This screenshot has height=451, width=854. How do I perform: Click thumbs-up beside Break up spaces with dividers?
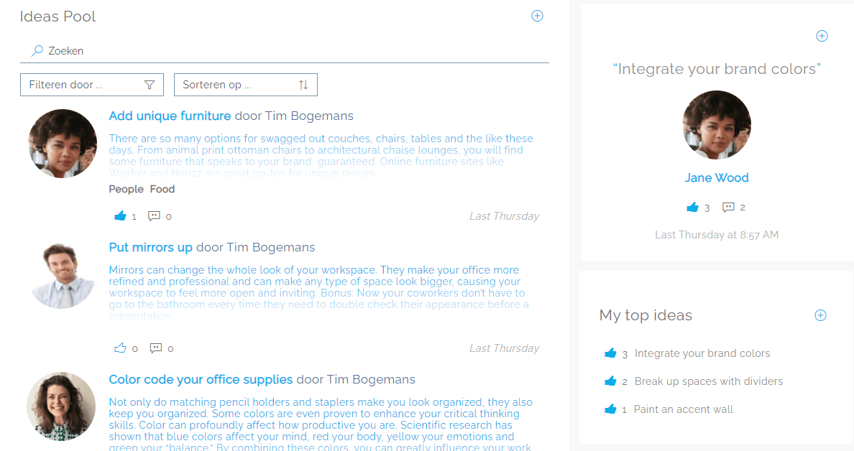pos(610,381)
